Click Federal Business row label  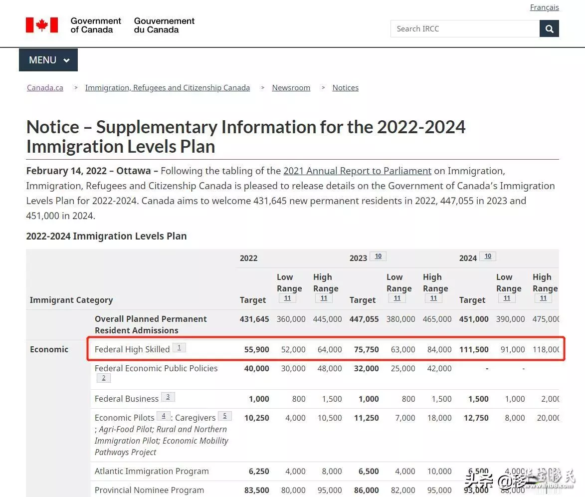click(127, 399)
